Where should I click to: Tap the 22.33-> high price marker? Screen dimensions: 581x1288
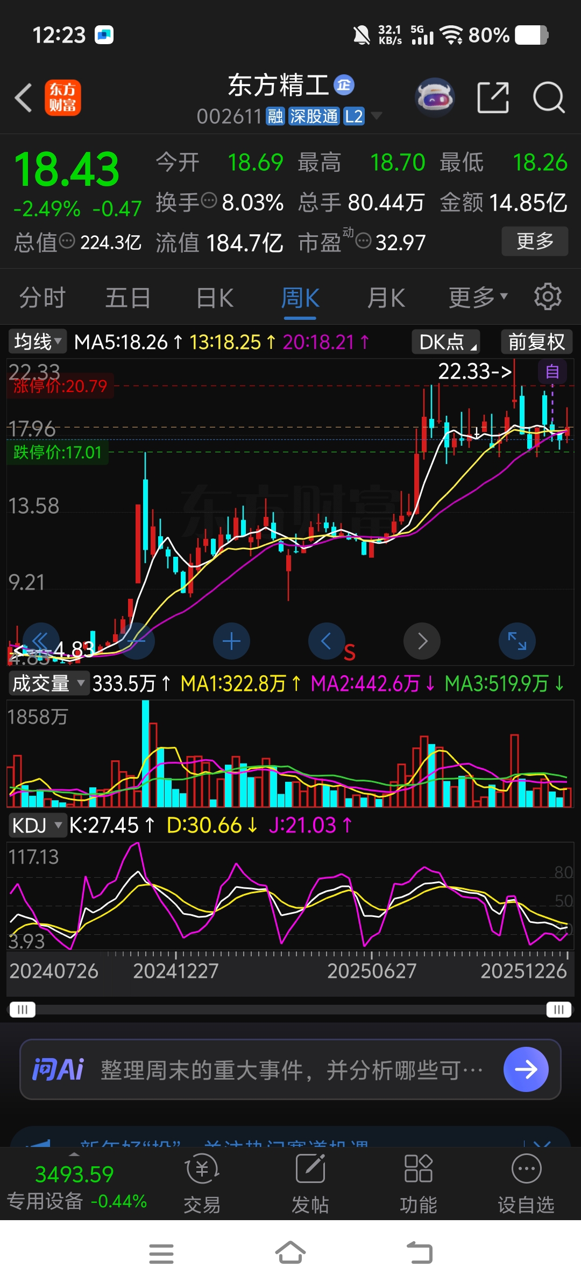[x=474, y=371]
